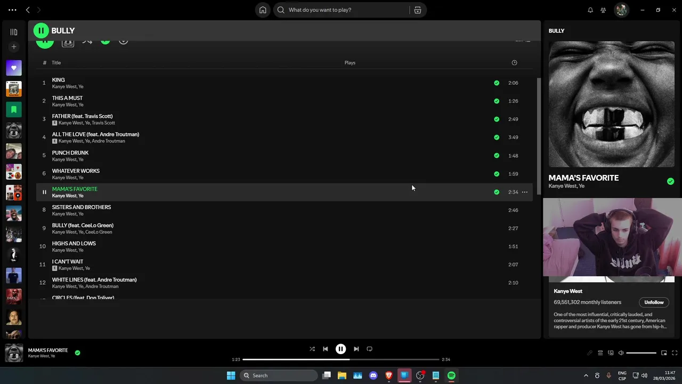Pause album from BULLY header button
This screenshot has width=682, height=384.
[x=41, y=30]
